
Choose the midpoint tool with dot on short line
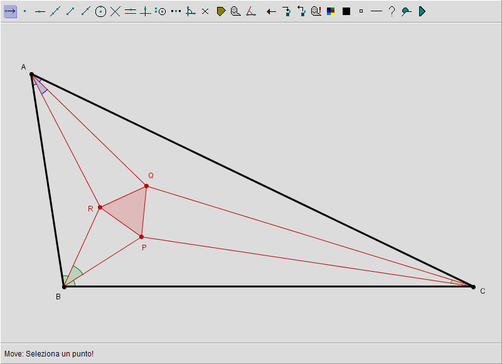(x=40, y=11)
